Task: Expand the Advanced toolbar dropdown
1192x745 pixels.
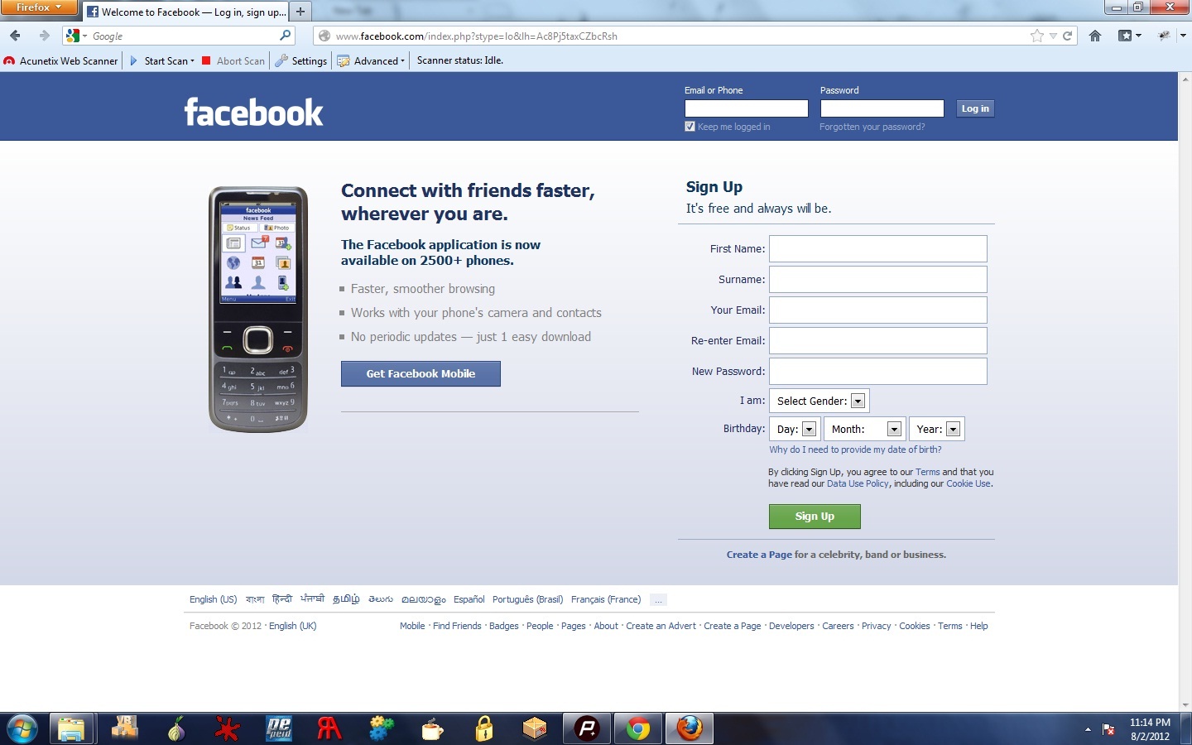Action: [x=402, y=61]
